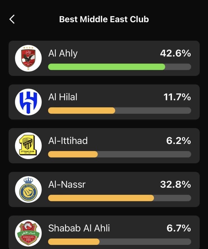Tap the Shabab Al Ahli crest
208x249 pixels.
(28, 233)
